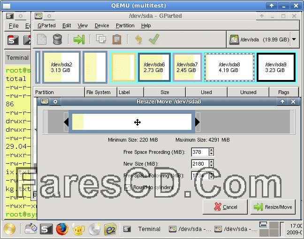Click the Label column header

pos(130,92)
